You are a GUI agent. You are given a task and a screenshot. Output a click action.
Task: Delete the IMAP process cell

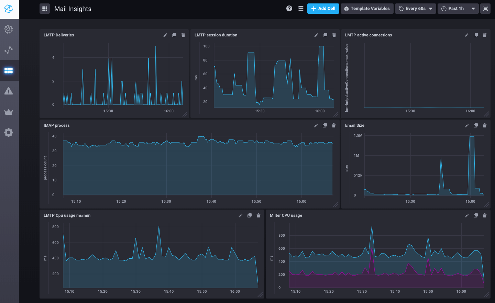point(334,125)
